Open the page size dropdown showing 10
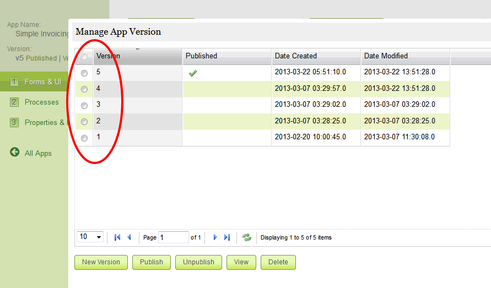Screen dimensions: 491x288 [x=90, y=237]
